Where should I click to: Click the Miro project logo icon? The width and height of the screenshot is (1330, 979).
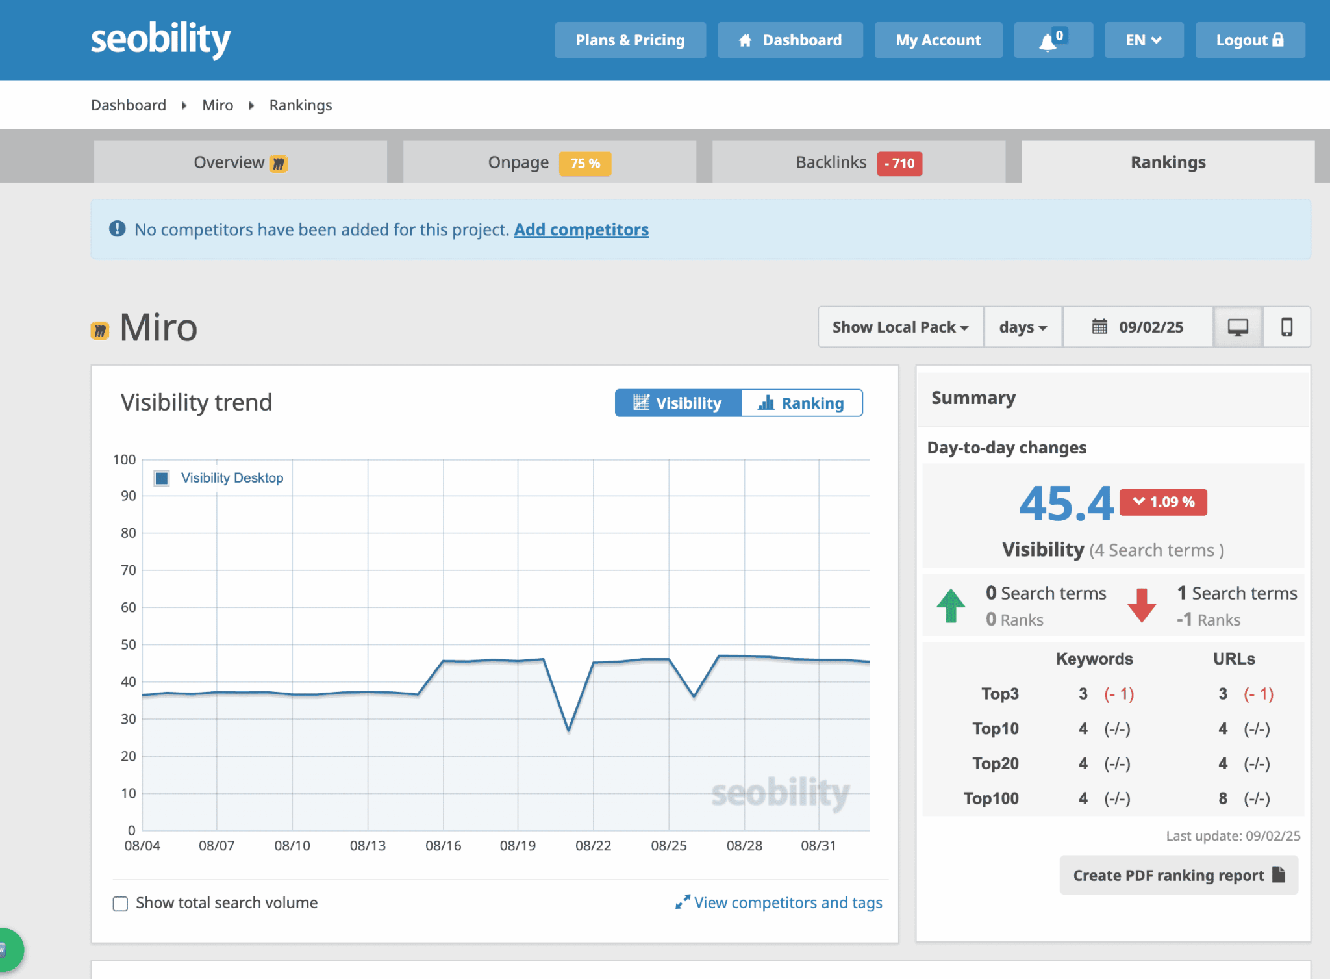(99, 329)
